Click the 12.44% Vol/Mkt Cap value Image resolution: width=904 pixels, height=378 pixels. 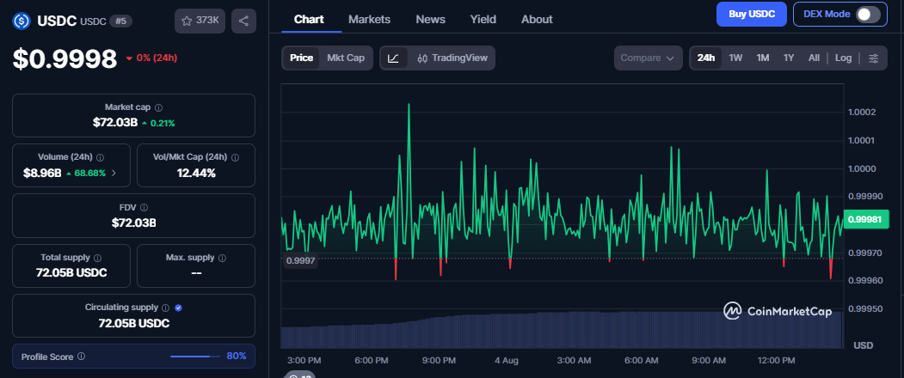[x=196, y=173]
